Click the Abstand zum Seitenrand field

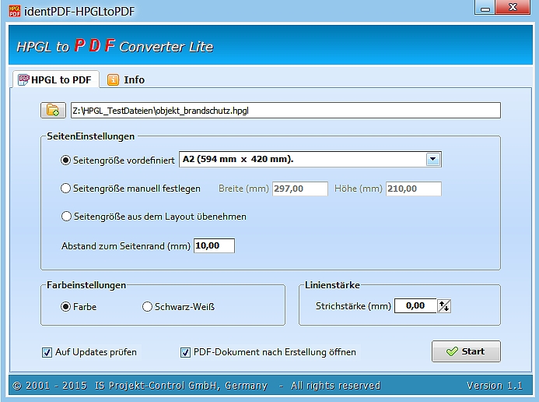213,245
